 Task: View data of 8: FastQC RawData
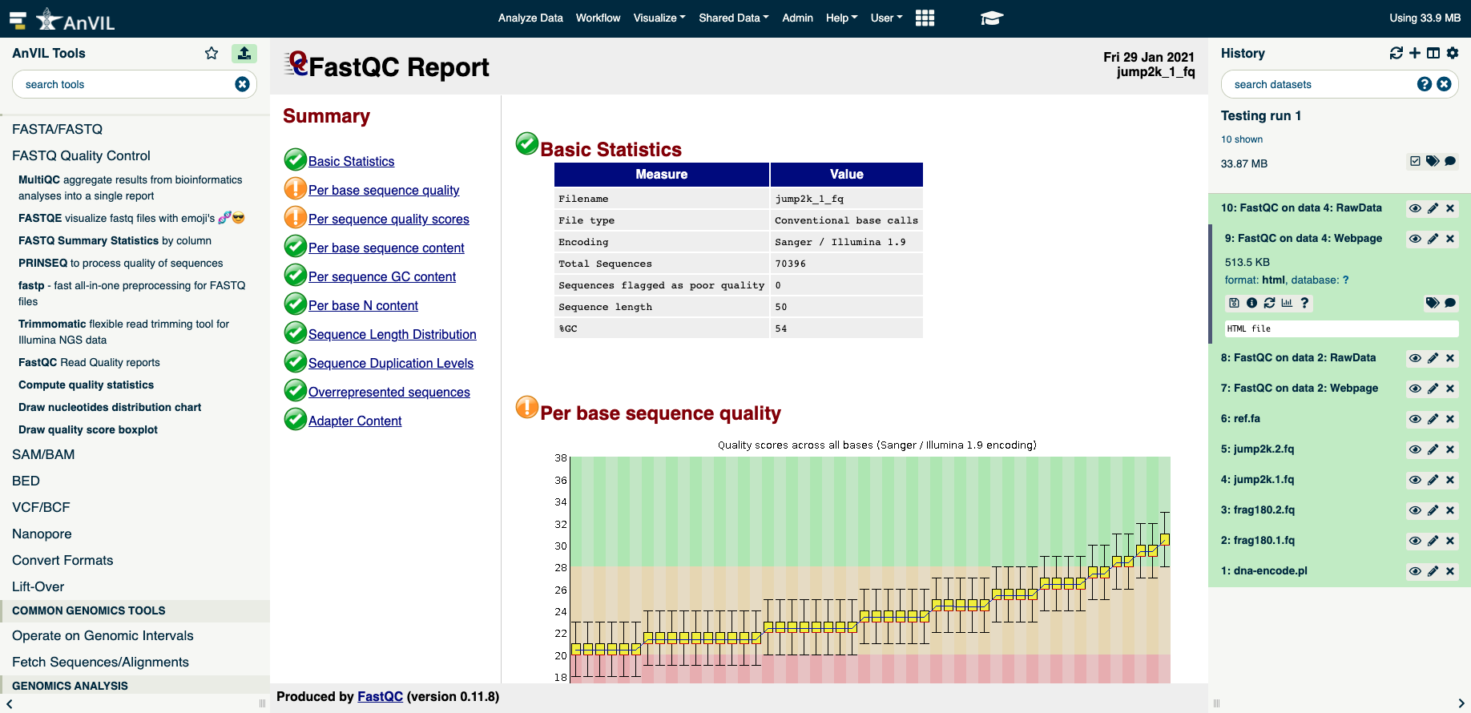tap(1415, 358)
